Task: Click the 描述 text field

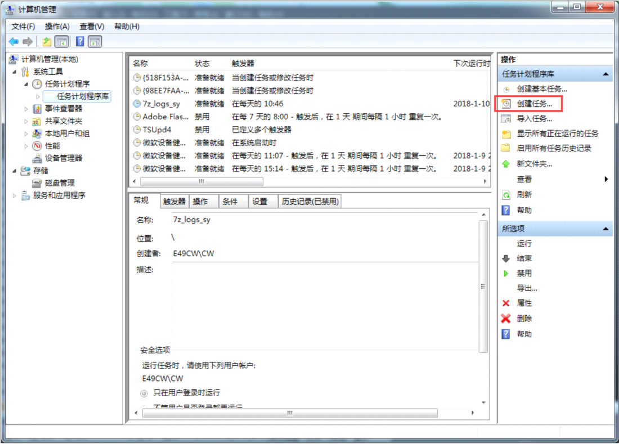Action: pyautogui.click(x=325, y=302)
